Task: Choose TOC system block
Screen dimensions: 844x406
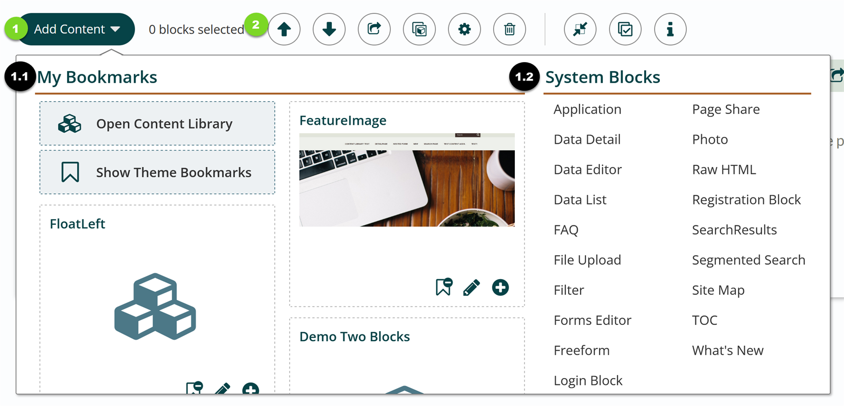Action: click(704, 320)
